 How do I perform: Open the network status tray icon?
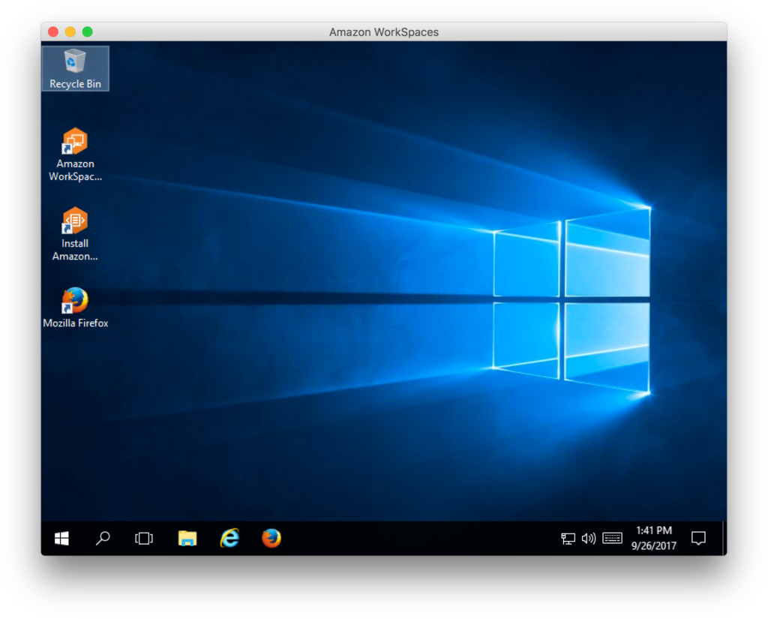click(568, 539)
